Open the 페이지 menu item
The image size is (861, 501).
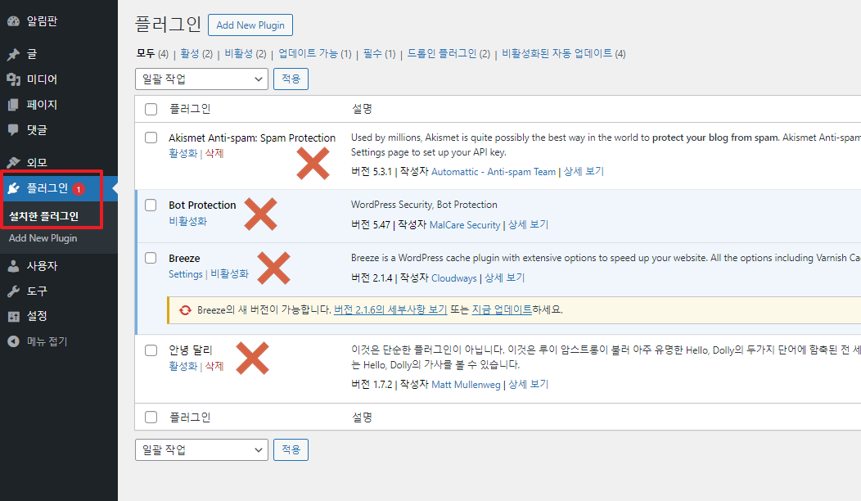pos(43,105)
